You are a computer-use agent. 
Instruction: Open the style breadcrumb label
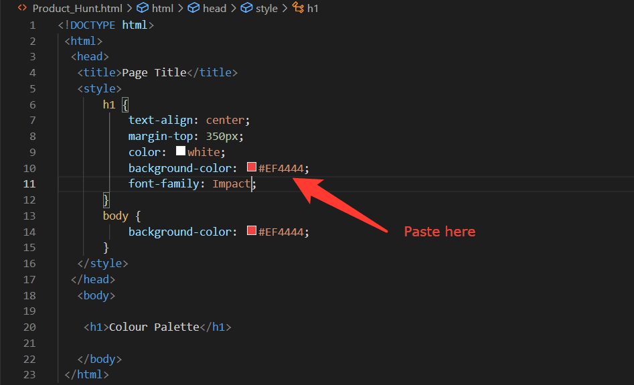(266, 9)
